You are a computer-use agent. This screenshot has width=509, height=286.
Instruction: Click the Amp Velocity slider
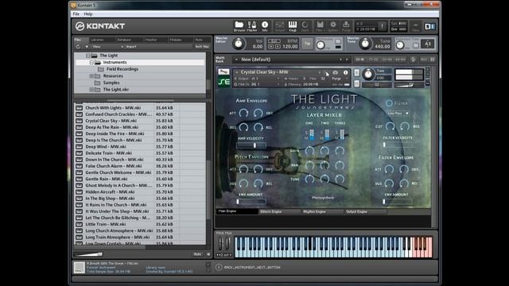point(251,145)
